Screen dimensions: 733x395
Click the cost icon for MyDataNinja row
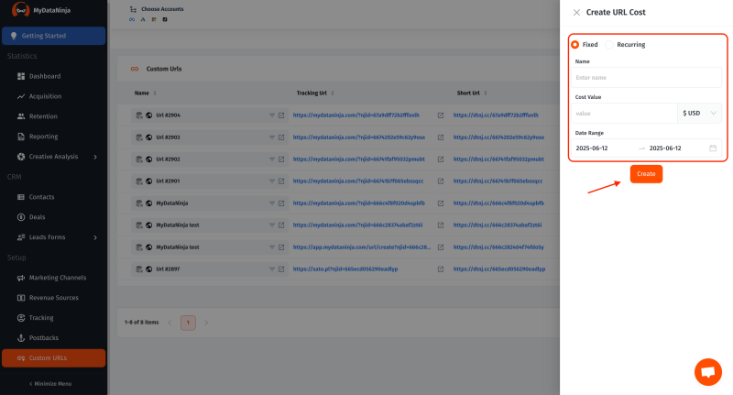coord(139,203)
